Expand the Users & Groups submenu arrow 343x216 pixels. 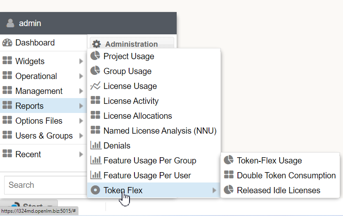tap(81, 136)
